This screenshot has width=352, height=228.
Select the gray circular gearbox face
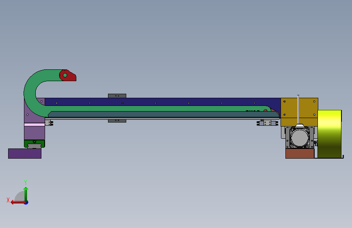pyautogui.click(x=300, y=138)
